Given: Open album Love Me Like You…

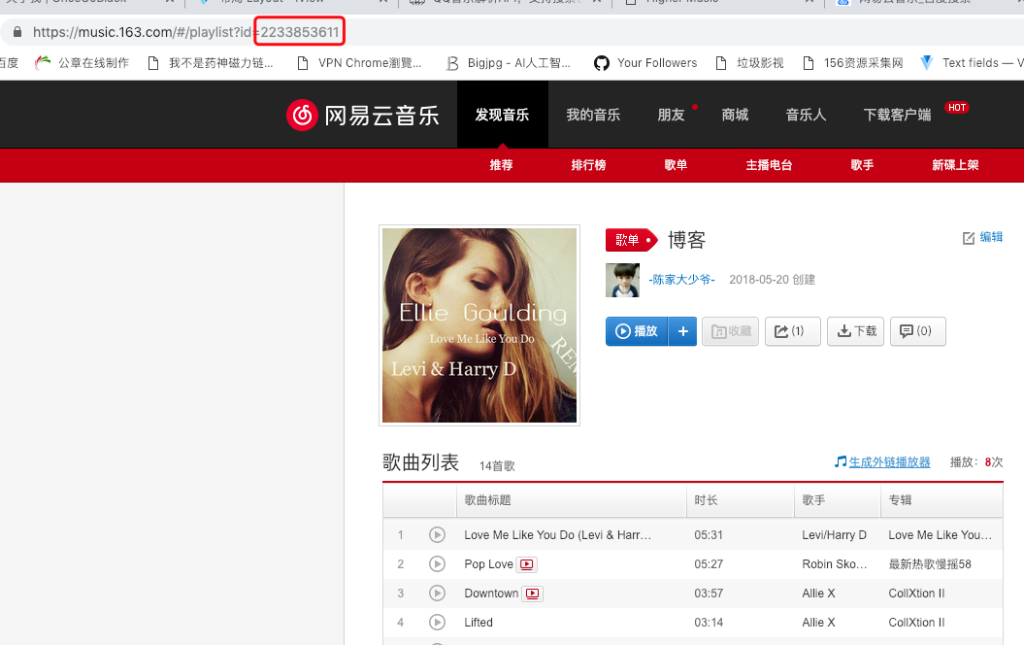Looking at the screenshot, I should tap(940, 534).
